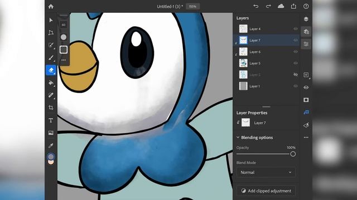Click Layer 7 thumbnail in Layer Properties
357x200 pixels.
point(245,122)
